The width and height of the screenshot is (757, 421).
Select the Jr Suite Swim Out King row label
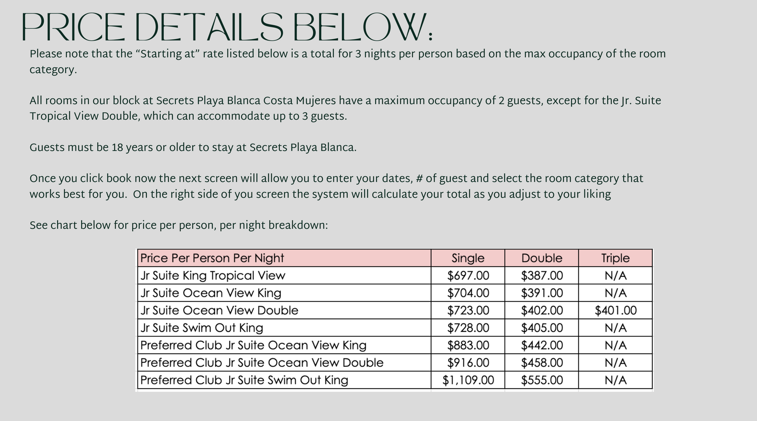tap(202, 328)
